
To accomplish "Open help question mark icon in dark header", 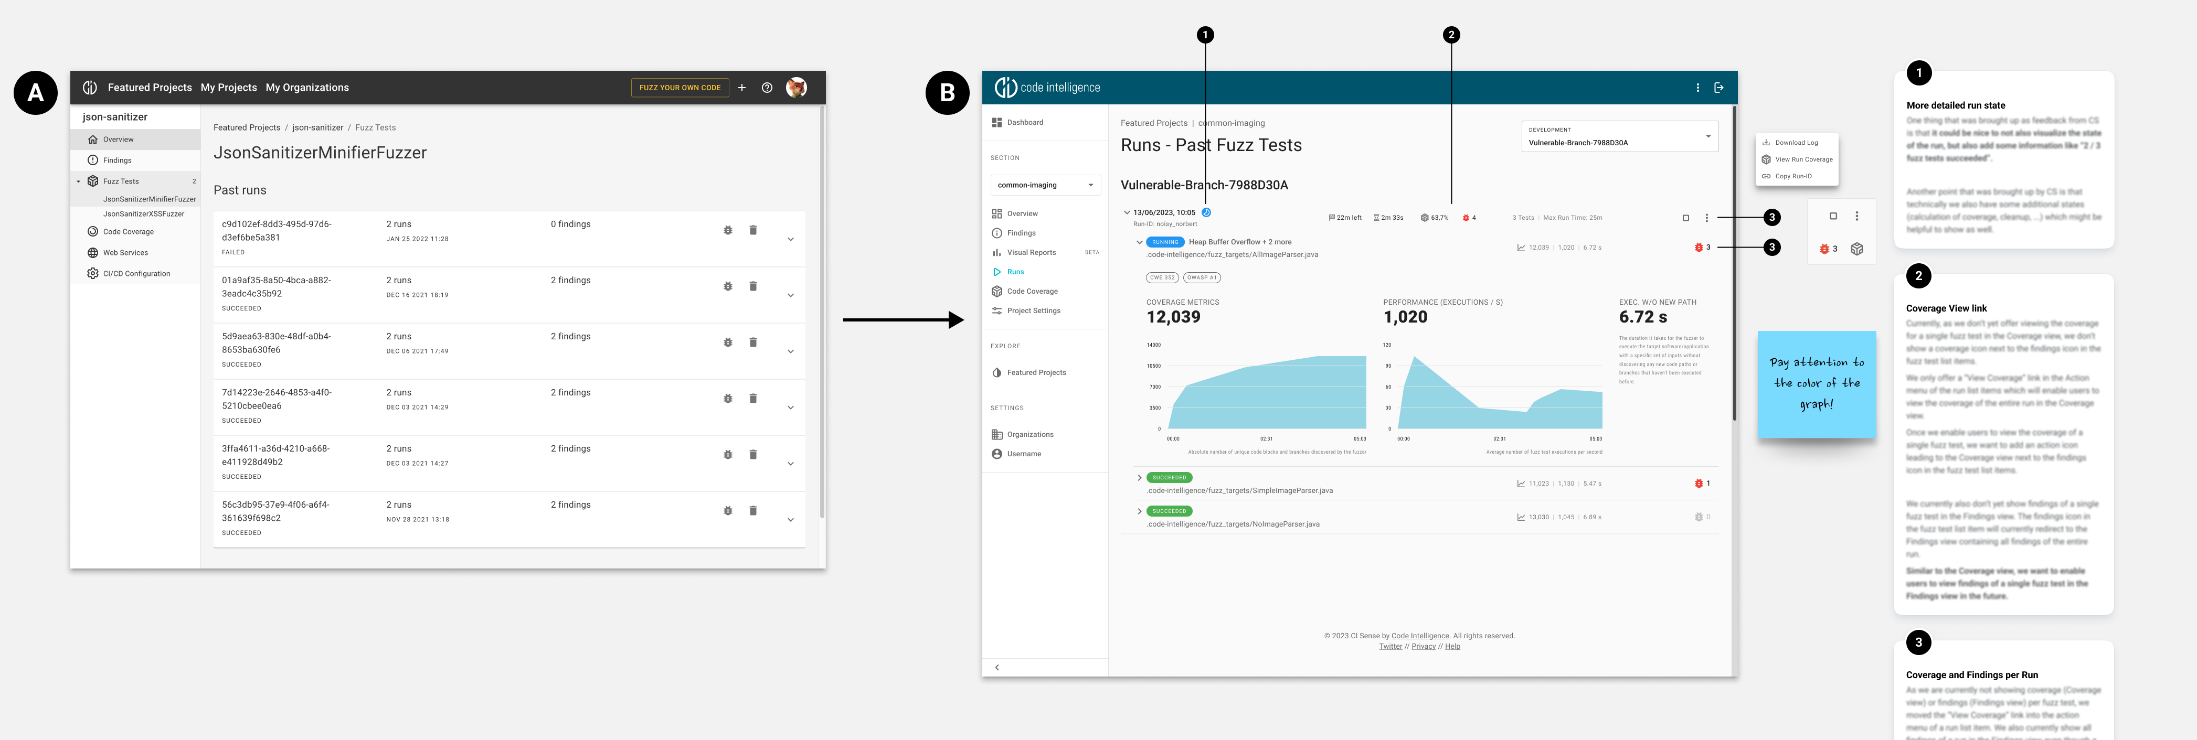I will [x=767, y=88].
